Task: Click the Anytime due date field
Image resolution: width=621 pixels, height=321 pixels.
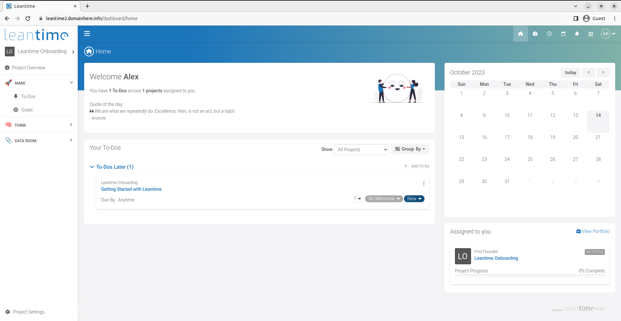Action: [x=126, y=200]
